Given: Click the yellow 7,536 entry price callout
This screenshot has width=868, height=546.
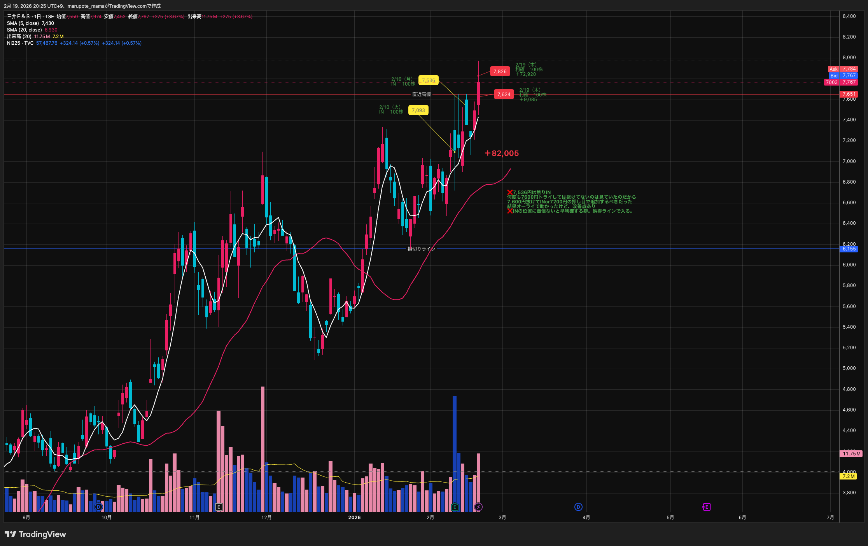Looking at the screenshot, I should pos(428,80).
